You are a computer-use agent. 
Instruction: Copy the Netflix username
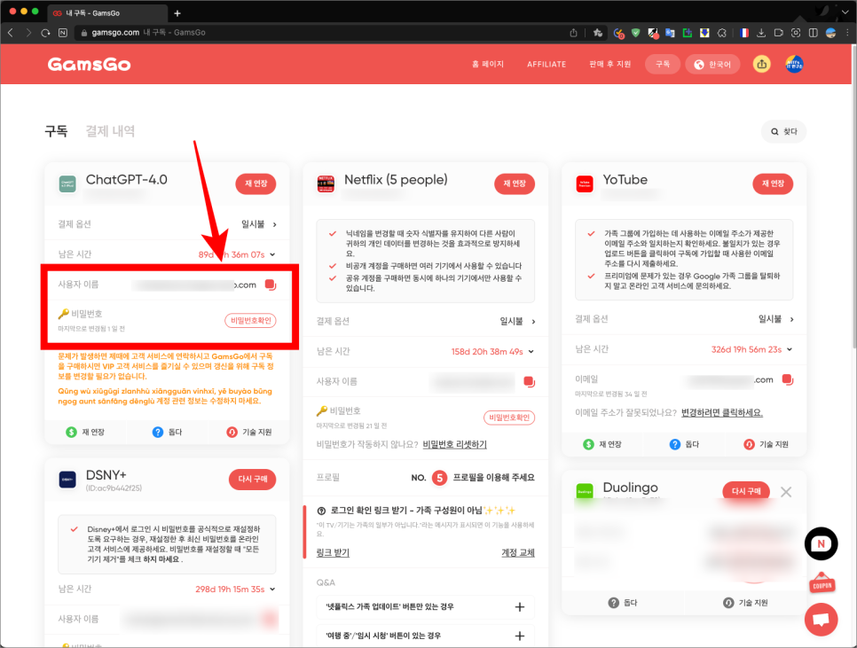[529, 381]
